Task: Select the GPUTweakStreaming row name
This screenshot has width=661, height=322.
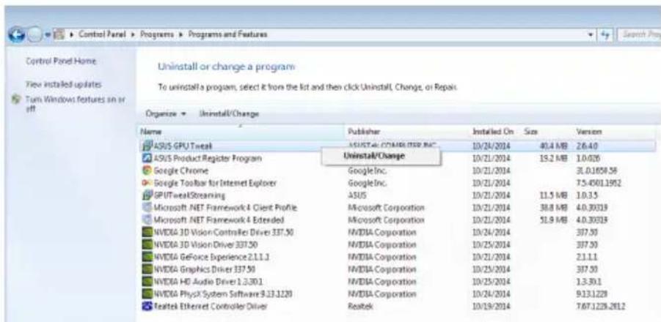Action: [x=189, y=195]
